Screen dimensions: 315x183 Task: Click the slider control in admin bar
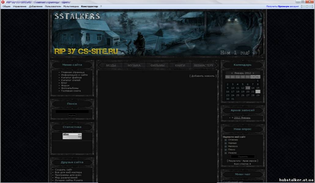[x=307, y=6]
